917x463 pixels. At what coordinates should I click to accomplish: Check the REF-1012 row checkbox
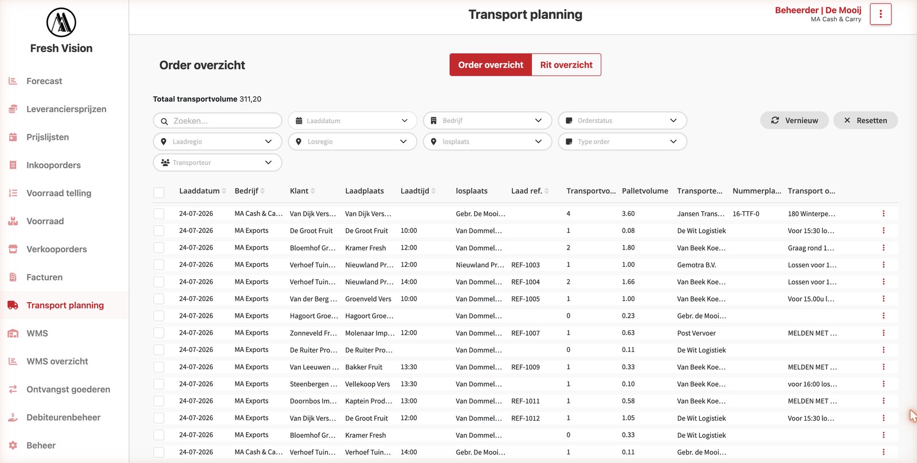(x=159, y=418)
